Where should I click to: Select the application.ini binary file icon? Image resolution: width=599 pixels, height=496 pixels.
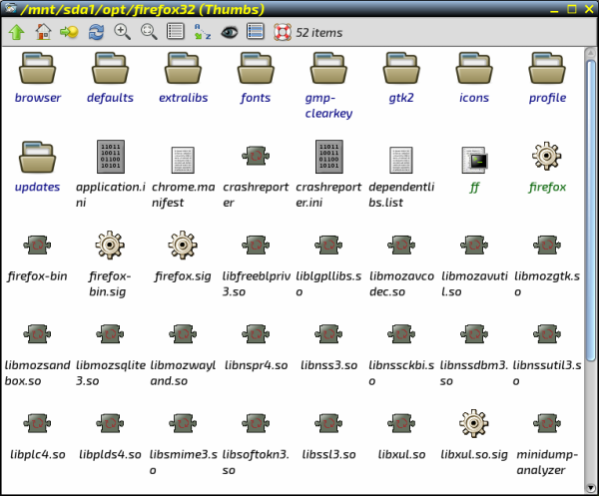point(111,157)
